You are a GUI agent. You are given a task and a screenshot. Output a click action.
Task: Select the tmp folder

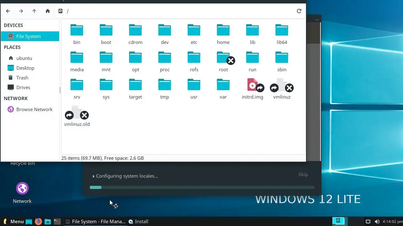click(x=165, y=89)
